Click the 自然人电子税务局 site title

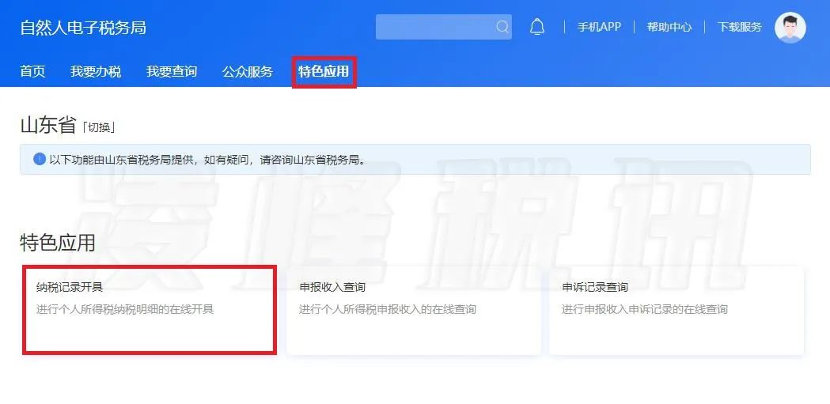click(x=83, y=28)
